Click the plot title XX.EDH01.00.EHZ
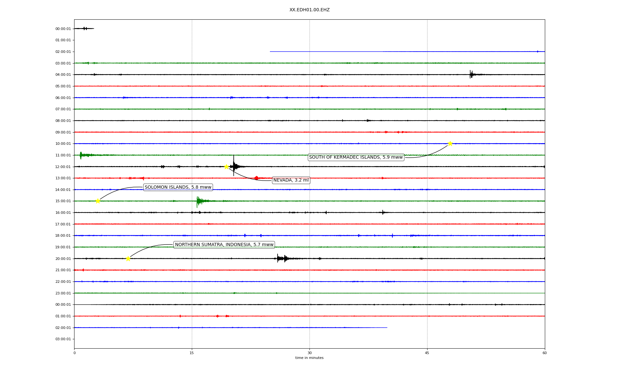 309,10
